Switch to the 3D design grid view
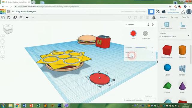This screenshot has height=108, width=192. coord(151,12)
